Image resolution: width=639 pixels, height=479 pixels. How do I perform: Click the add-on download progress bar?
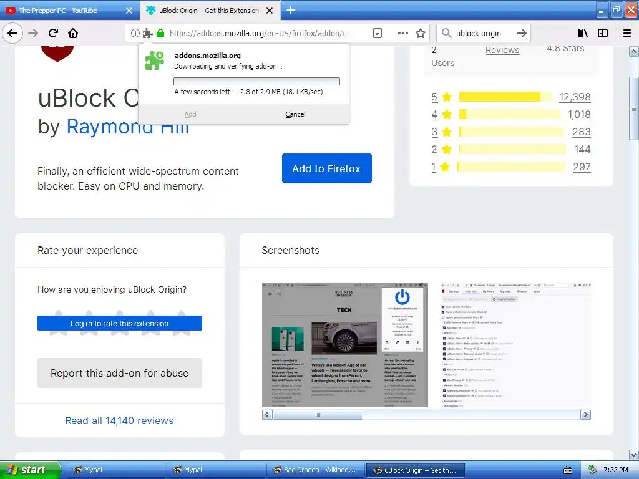pos(256,82)
